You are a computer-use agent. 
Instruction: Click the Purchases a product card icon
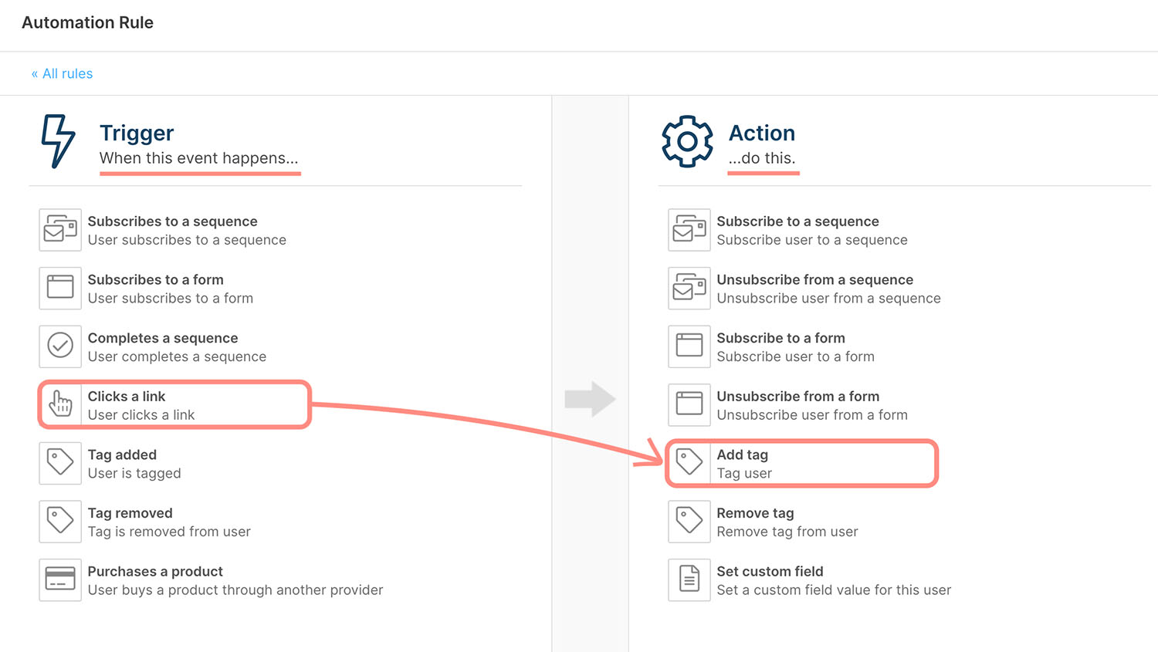pyautogui.click(x=60, y=579)
